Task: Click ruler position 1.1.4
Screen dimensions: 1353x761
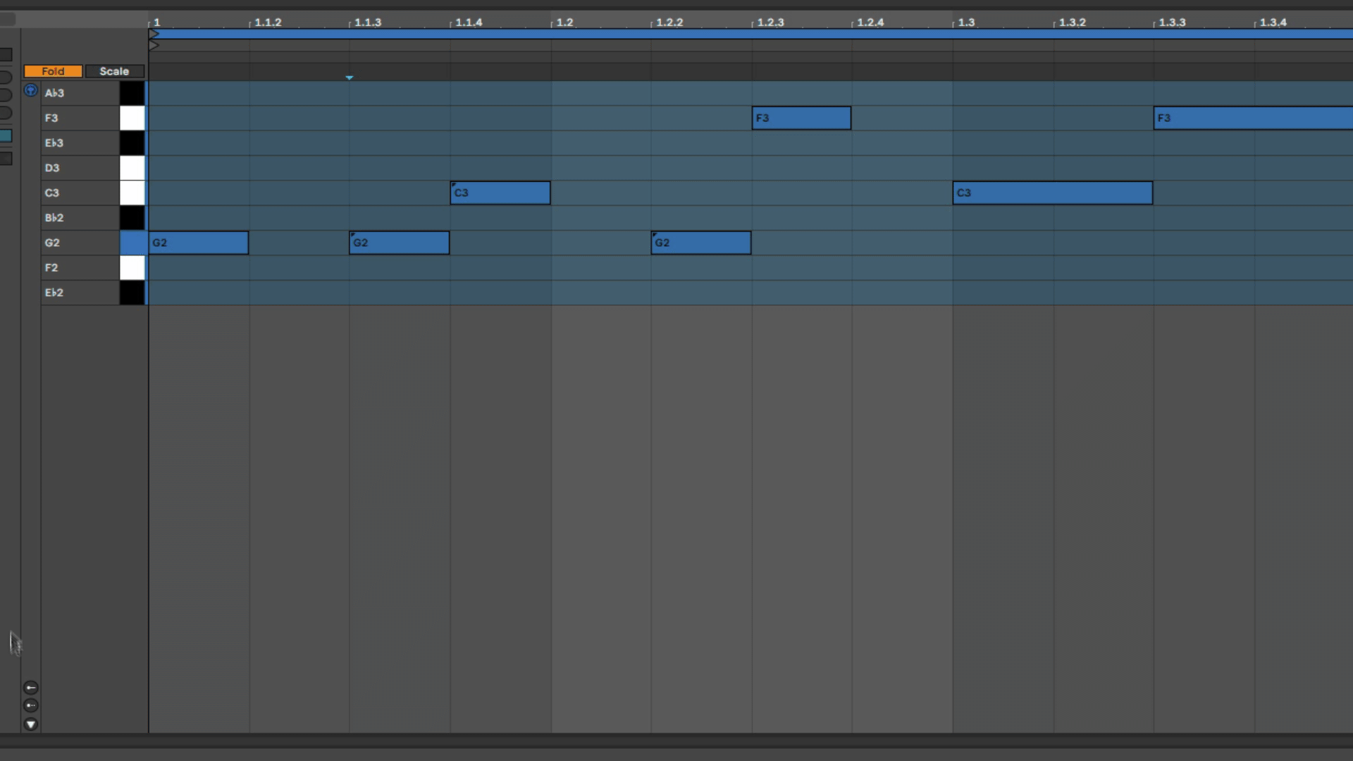Action: coord(469,23)
